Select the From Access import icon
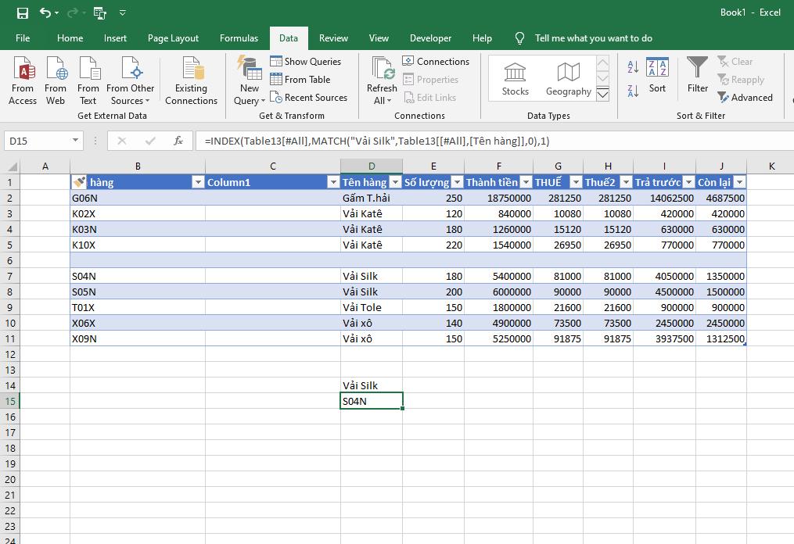This screenshot has width=794, height=544. pos(23,78)
